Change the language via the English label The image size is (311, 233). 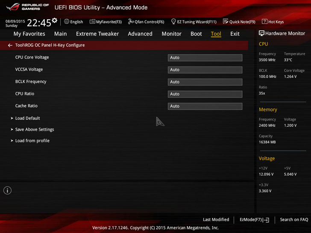click(76, 22)
